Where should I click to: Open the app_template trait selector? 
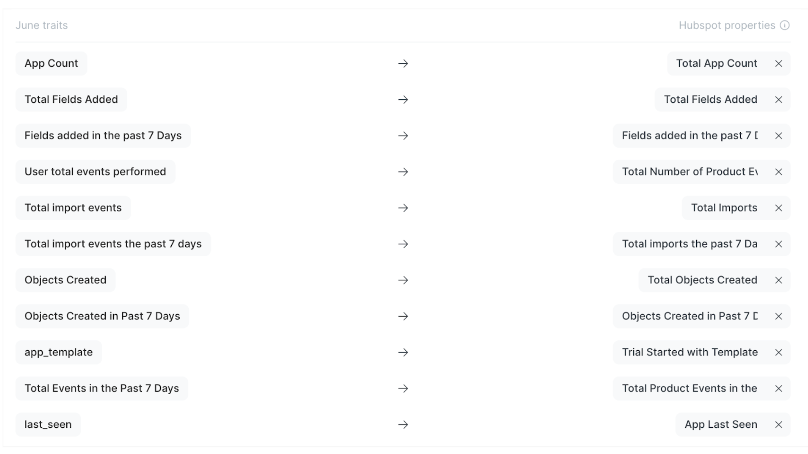coord(59,353)
